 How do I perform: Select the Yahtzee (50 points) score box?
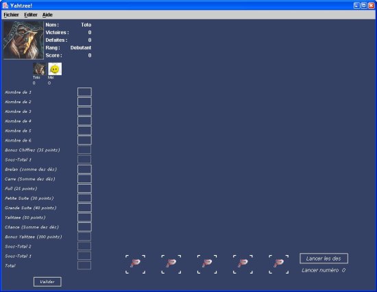84,217
